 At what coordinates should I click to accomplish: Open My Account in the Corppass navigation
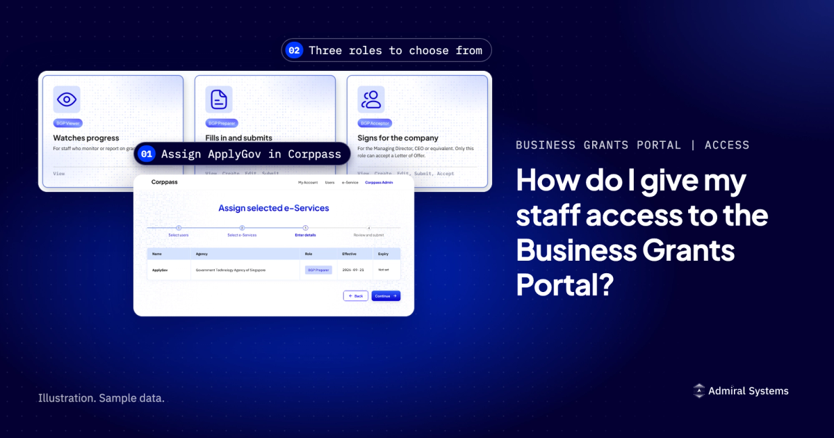[x=308, y=182]
